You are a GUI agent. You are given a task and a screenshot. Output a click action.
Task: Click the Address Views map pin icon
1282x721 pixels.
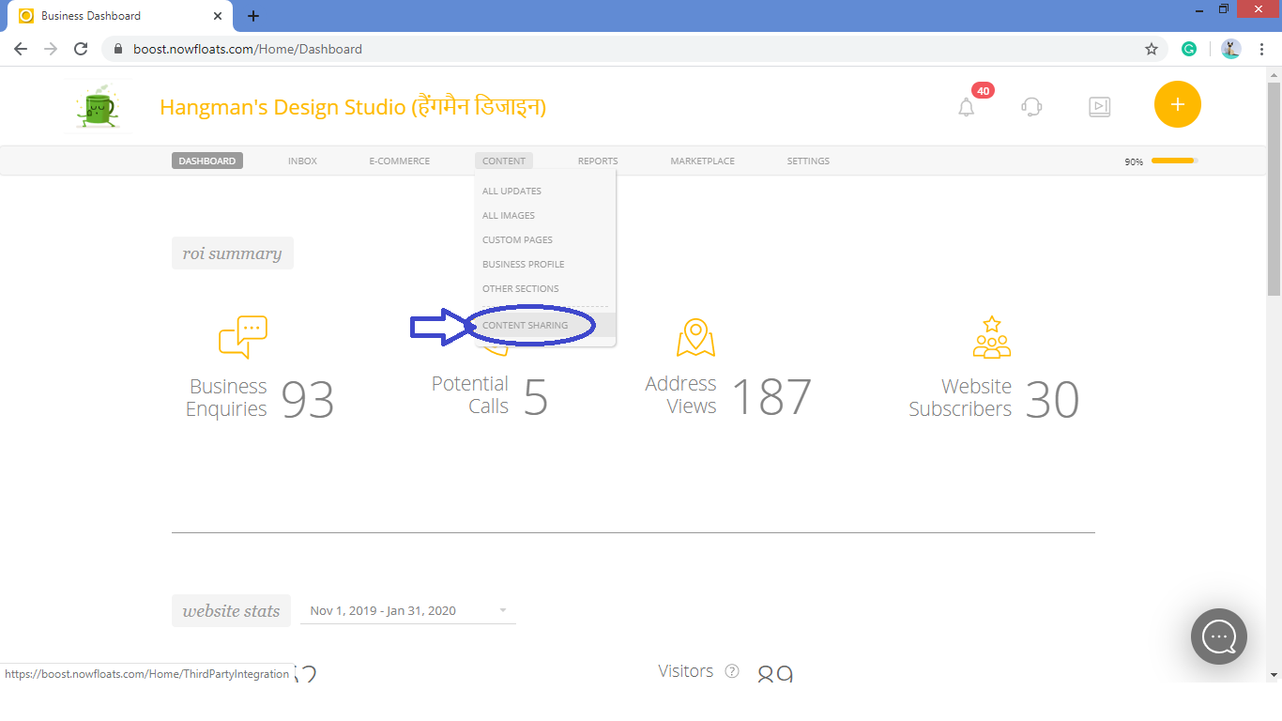[x=695, y=338]
